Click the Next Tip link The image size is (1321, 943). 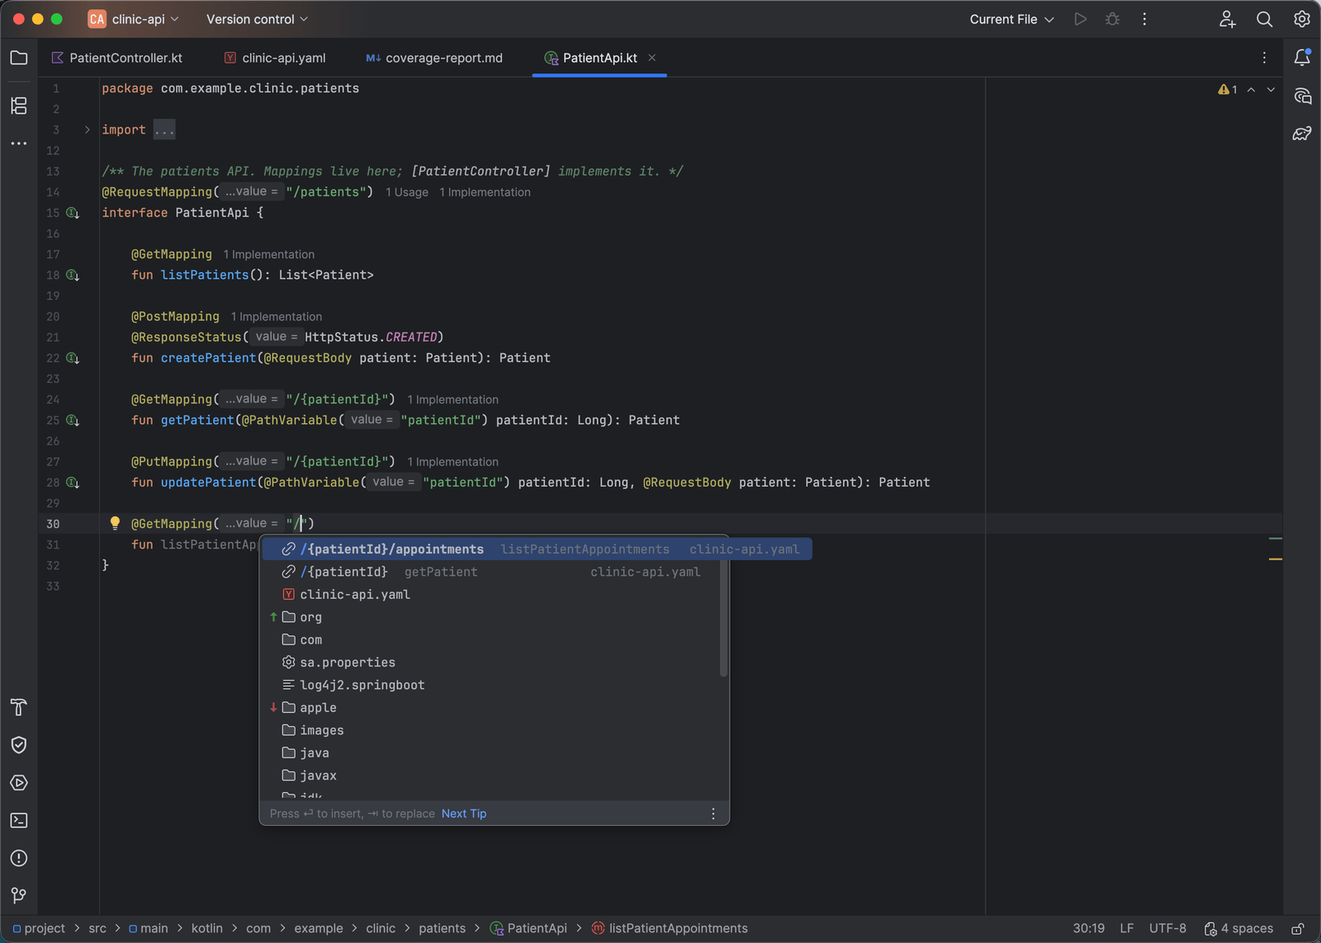click(464, 813)
